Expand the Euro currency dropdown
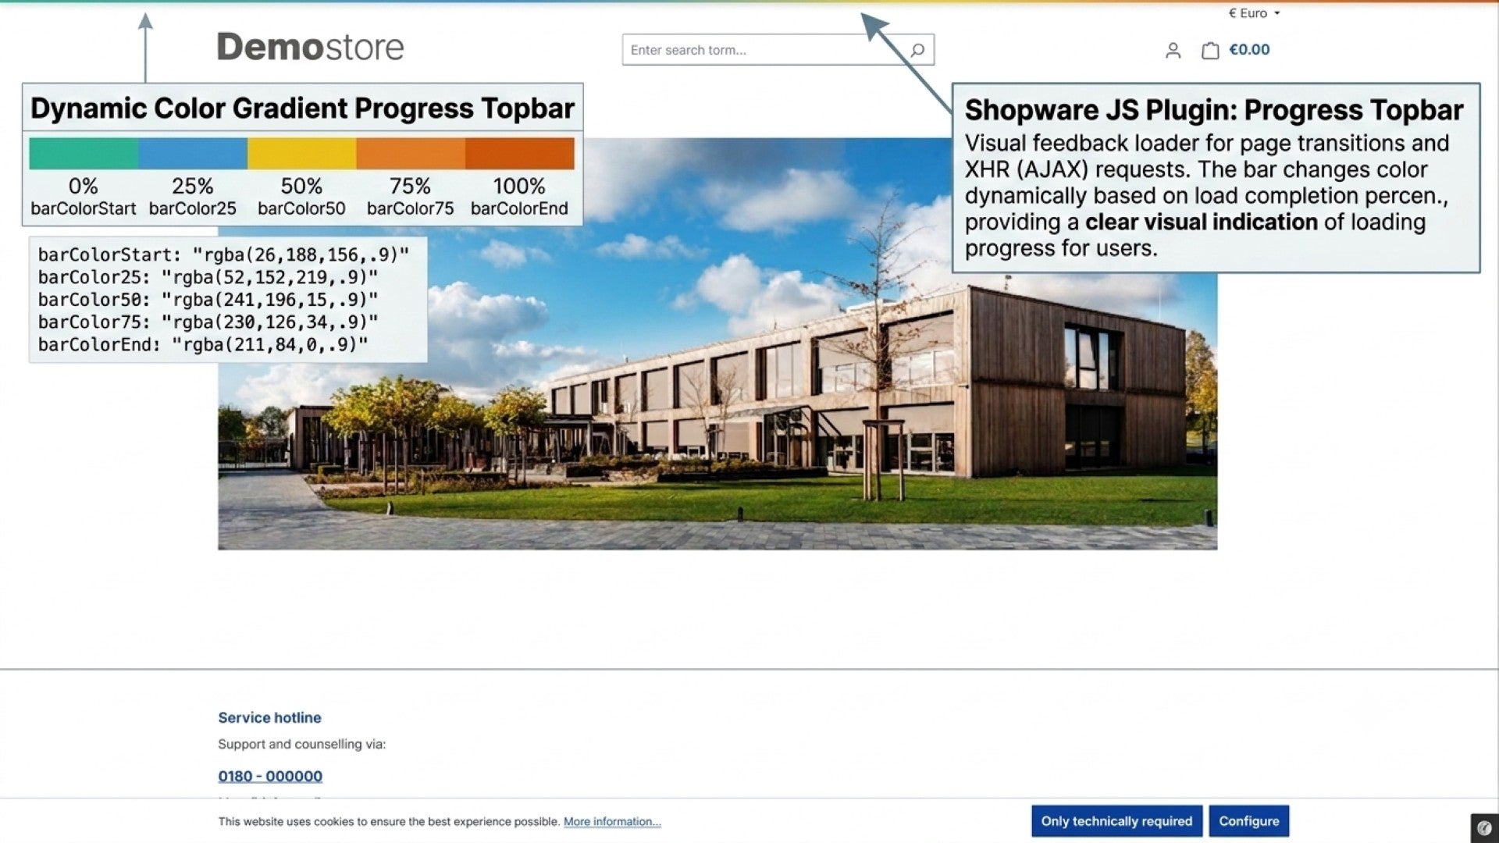1499x843 pixels. 1255,13
